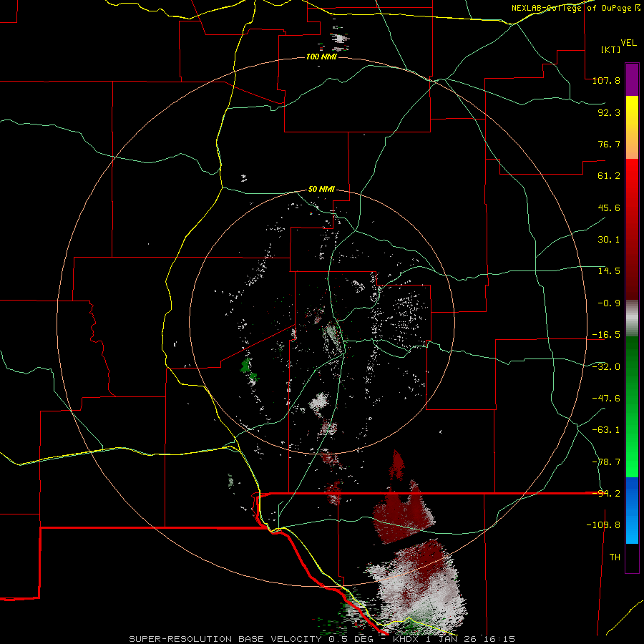
Task: Click the [KT] units label
Action: [x=610, y=49]
